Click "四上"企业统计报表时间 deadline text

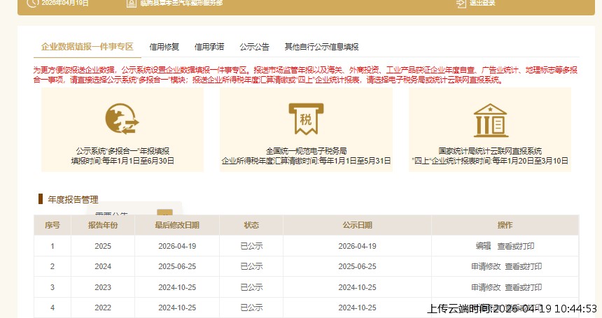point(490,161)
